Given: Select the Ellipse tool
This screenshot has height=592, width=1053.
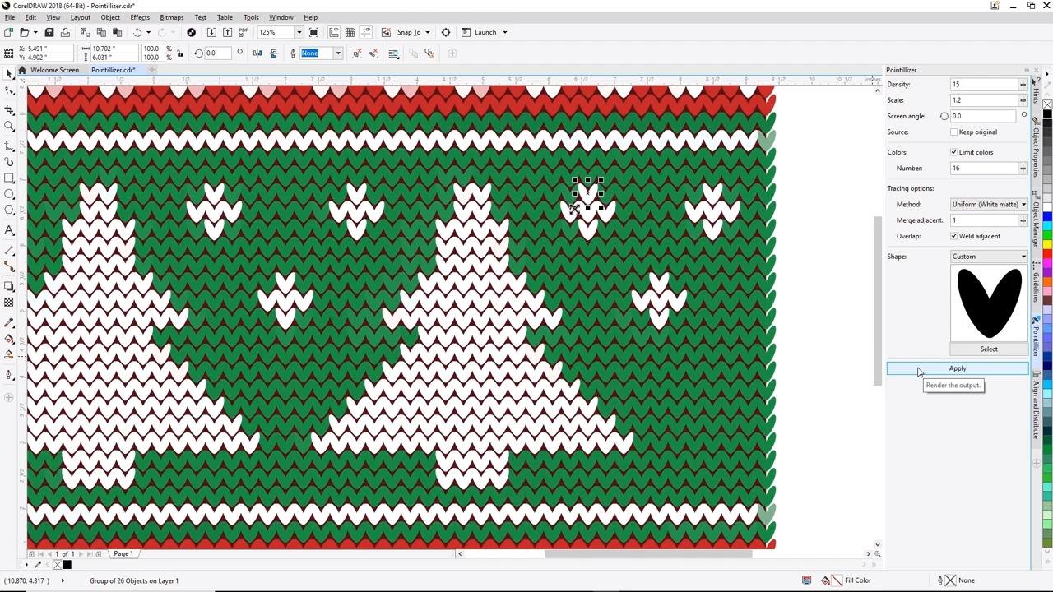Looking at the screenshot, I should coord(9,195).
